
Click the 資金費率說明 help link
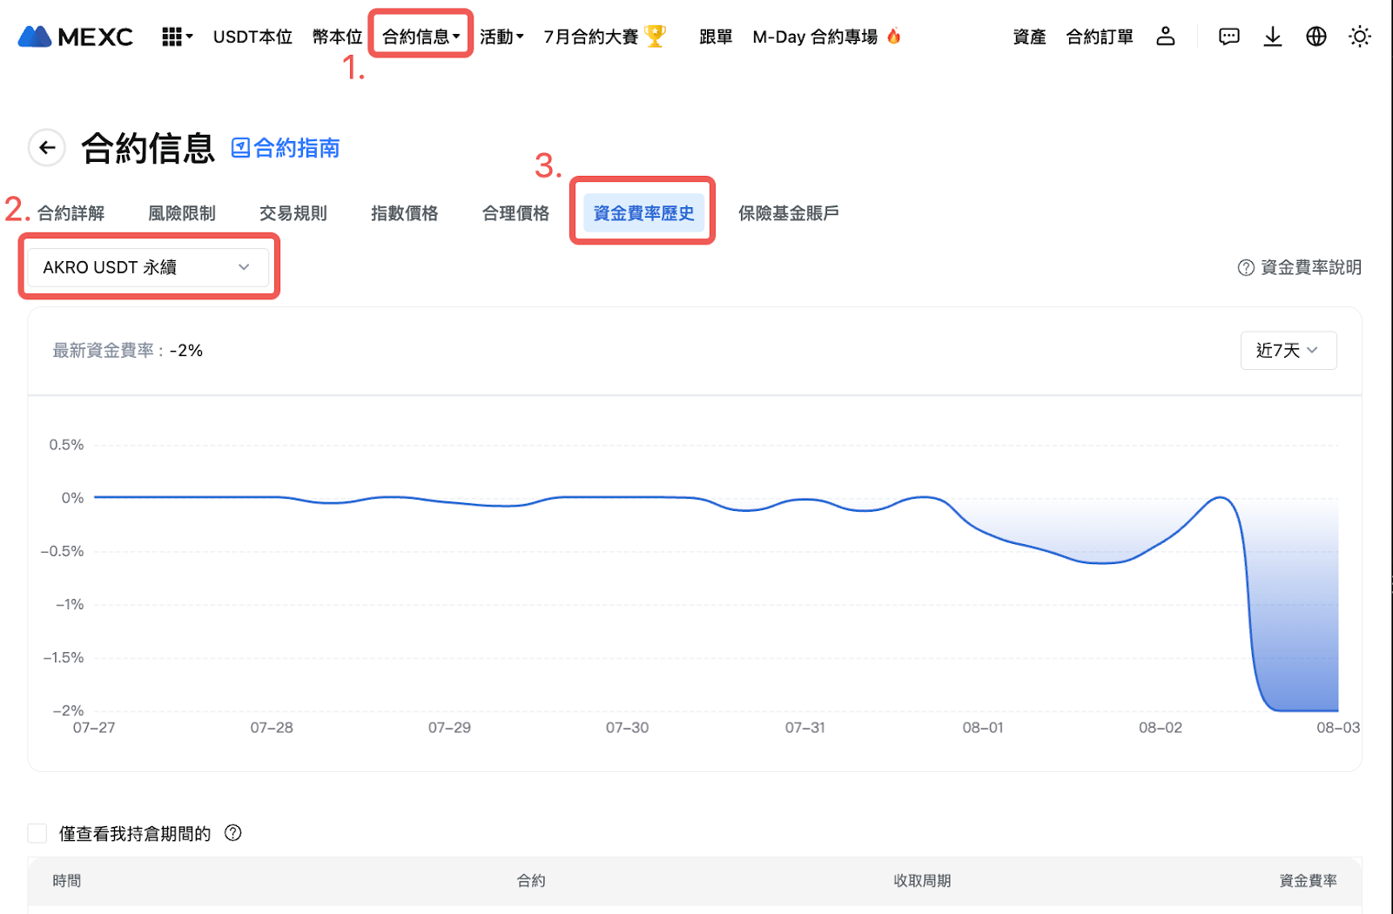click(1300, 267)
